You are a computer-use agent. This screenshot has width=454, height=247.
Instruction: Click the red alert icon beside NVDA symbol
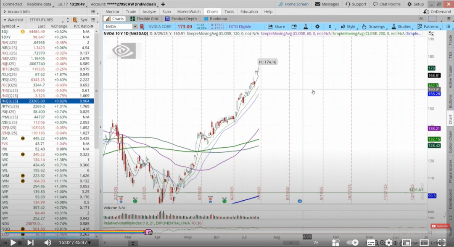click(142, 27)
